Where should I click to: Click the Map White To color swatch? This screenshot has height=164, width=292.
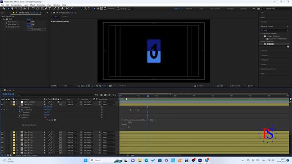point(28,24)
